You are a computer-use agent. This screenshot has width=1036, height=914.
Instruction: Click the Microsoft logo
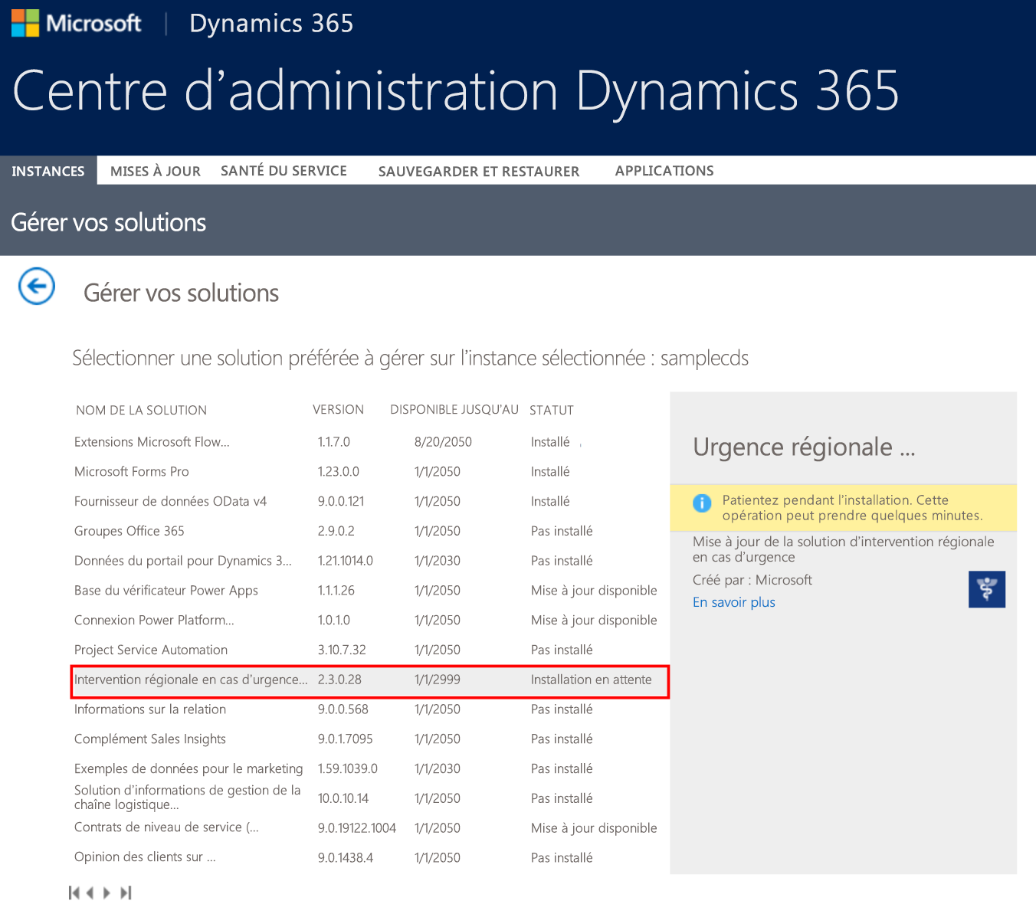(77, 23)
